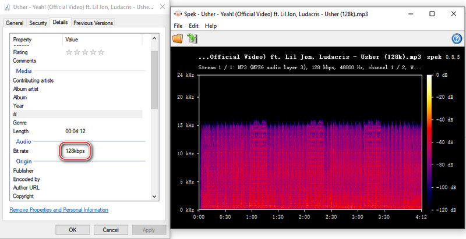This screenshot has width=466, height=239.
Task: Save the spectrogram using the Spek save icon
Action: (192, 38)
